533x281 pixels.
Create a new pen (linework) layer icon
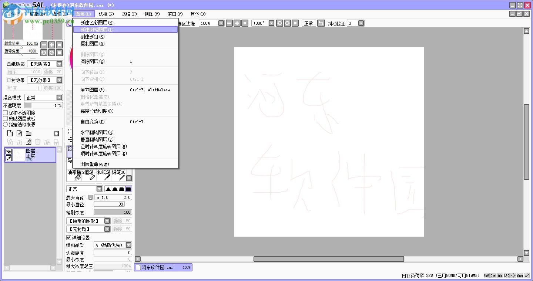coord(19,133)
